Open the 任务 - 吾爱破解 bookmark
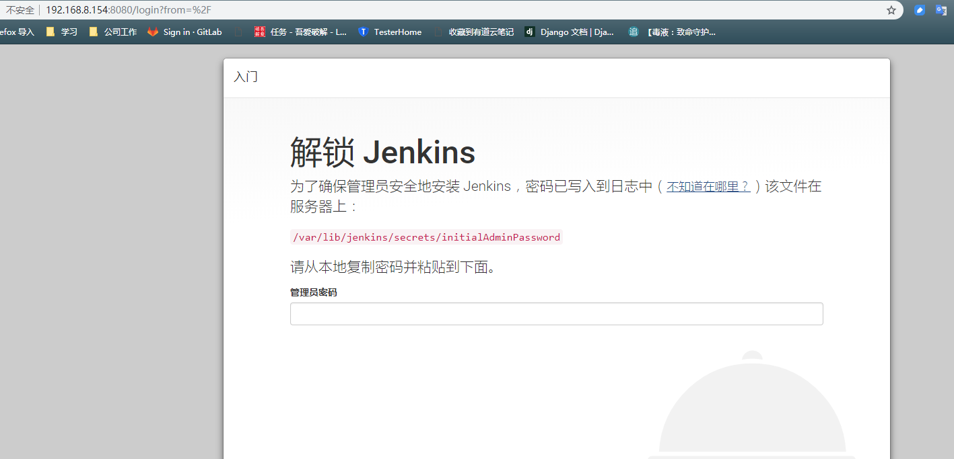Screen dimensions: 954x459 [300, 32]
